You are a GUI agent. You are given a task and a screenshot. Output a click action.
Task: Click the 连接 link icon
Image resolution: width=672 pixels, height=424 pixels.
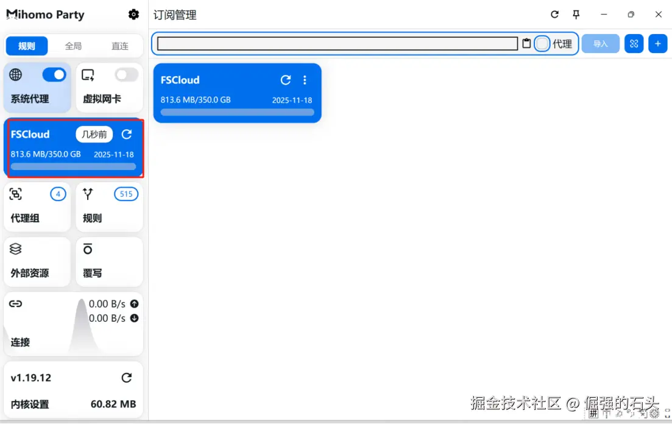(x=15, y=304)
